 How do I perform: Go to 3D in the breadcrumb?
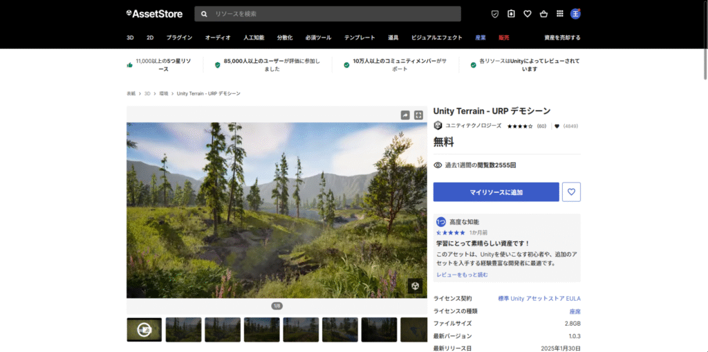click(x=147, y=93)
